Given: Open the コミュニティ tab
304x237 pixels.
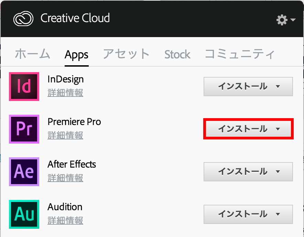Looking at the screenshot, I should (240, 54).
